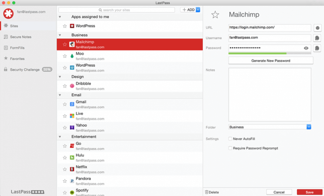Copy password using the clipboard icon
Viewport: 324px width, 196px height.
point(318,48)
